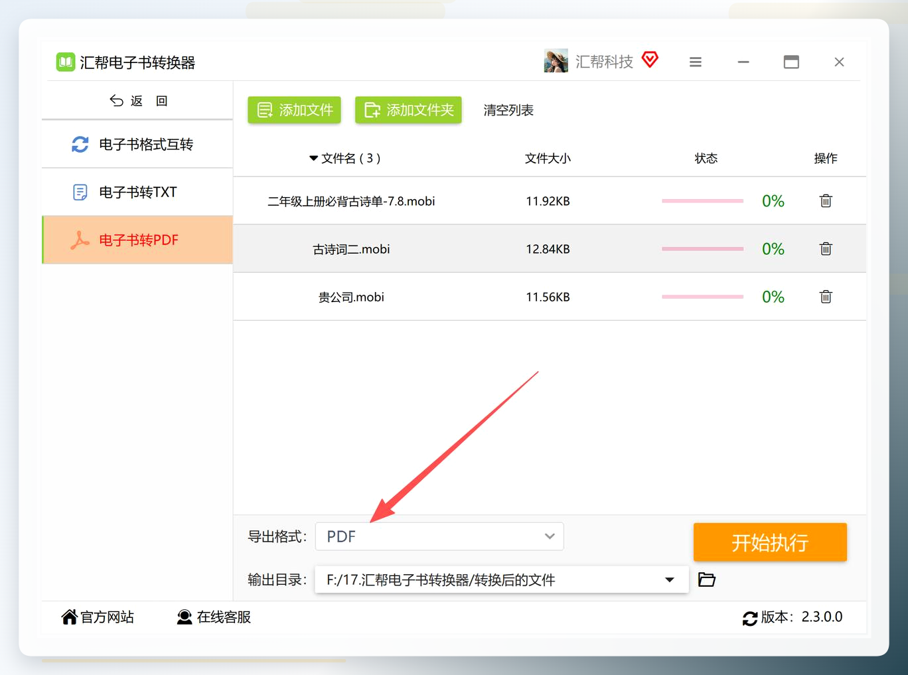The image size is (908, 675).
Task: Click 清空列表 to clear list
Action: pyautogui.click(x=508, y=110)
